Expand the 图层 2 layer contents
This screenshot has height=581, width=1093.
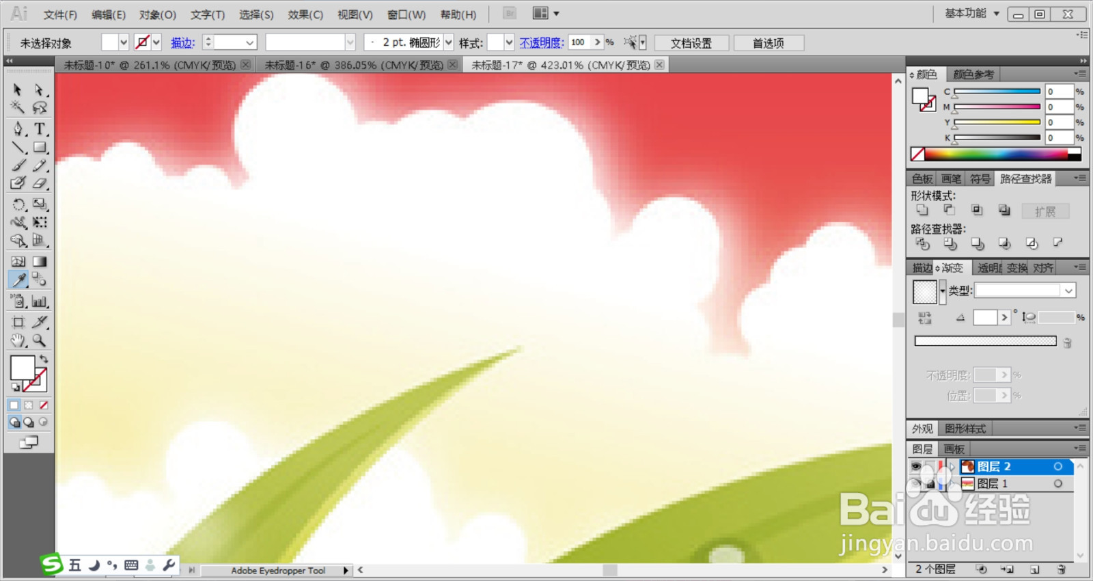952,466
